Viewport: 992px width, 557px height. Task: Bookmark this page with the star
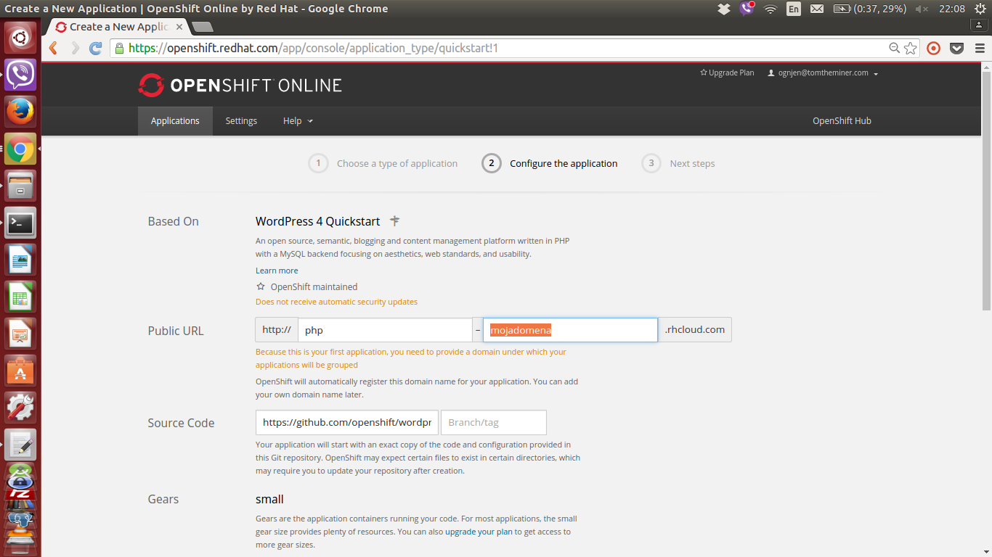911,48
